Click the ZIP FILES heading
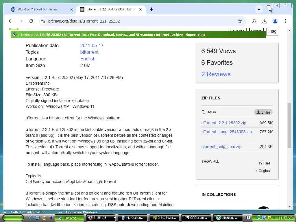The width and height of the screenshot is (296, 222). tap(211, 98)
